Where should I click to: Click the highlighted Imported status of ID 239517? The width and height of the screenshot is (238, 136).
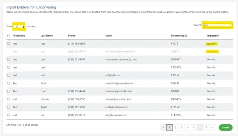point(212,52)
